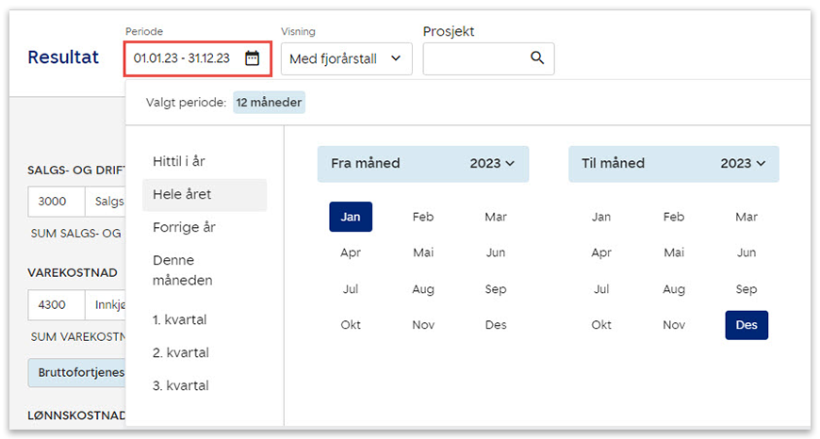The width and height of the screenshot is (820, 439).
Task: Expand the Visning dropdown Med fjorårstall
Action: point(346,58)
